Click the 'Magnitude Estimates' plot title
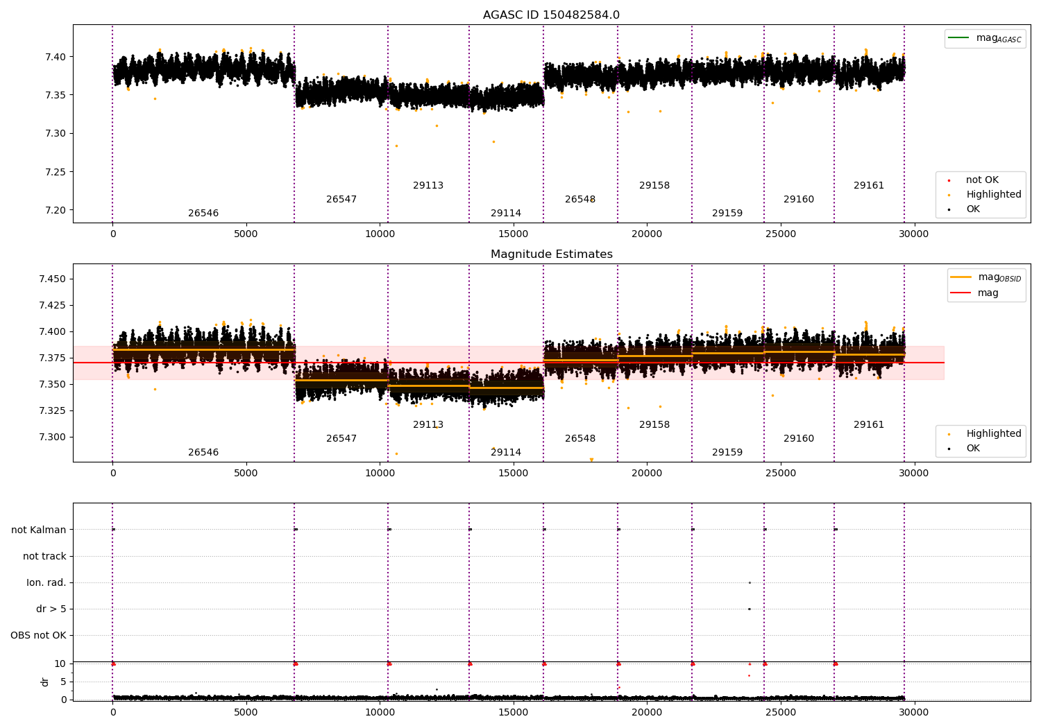This screenshot has width=1041, height=728. click(551, 254)
